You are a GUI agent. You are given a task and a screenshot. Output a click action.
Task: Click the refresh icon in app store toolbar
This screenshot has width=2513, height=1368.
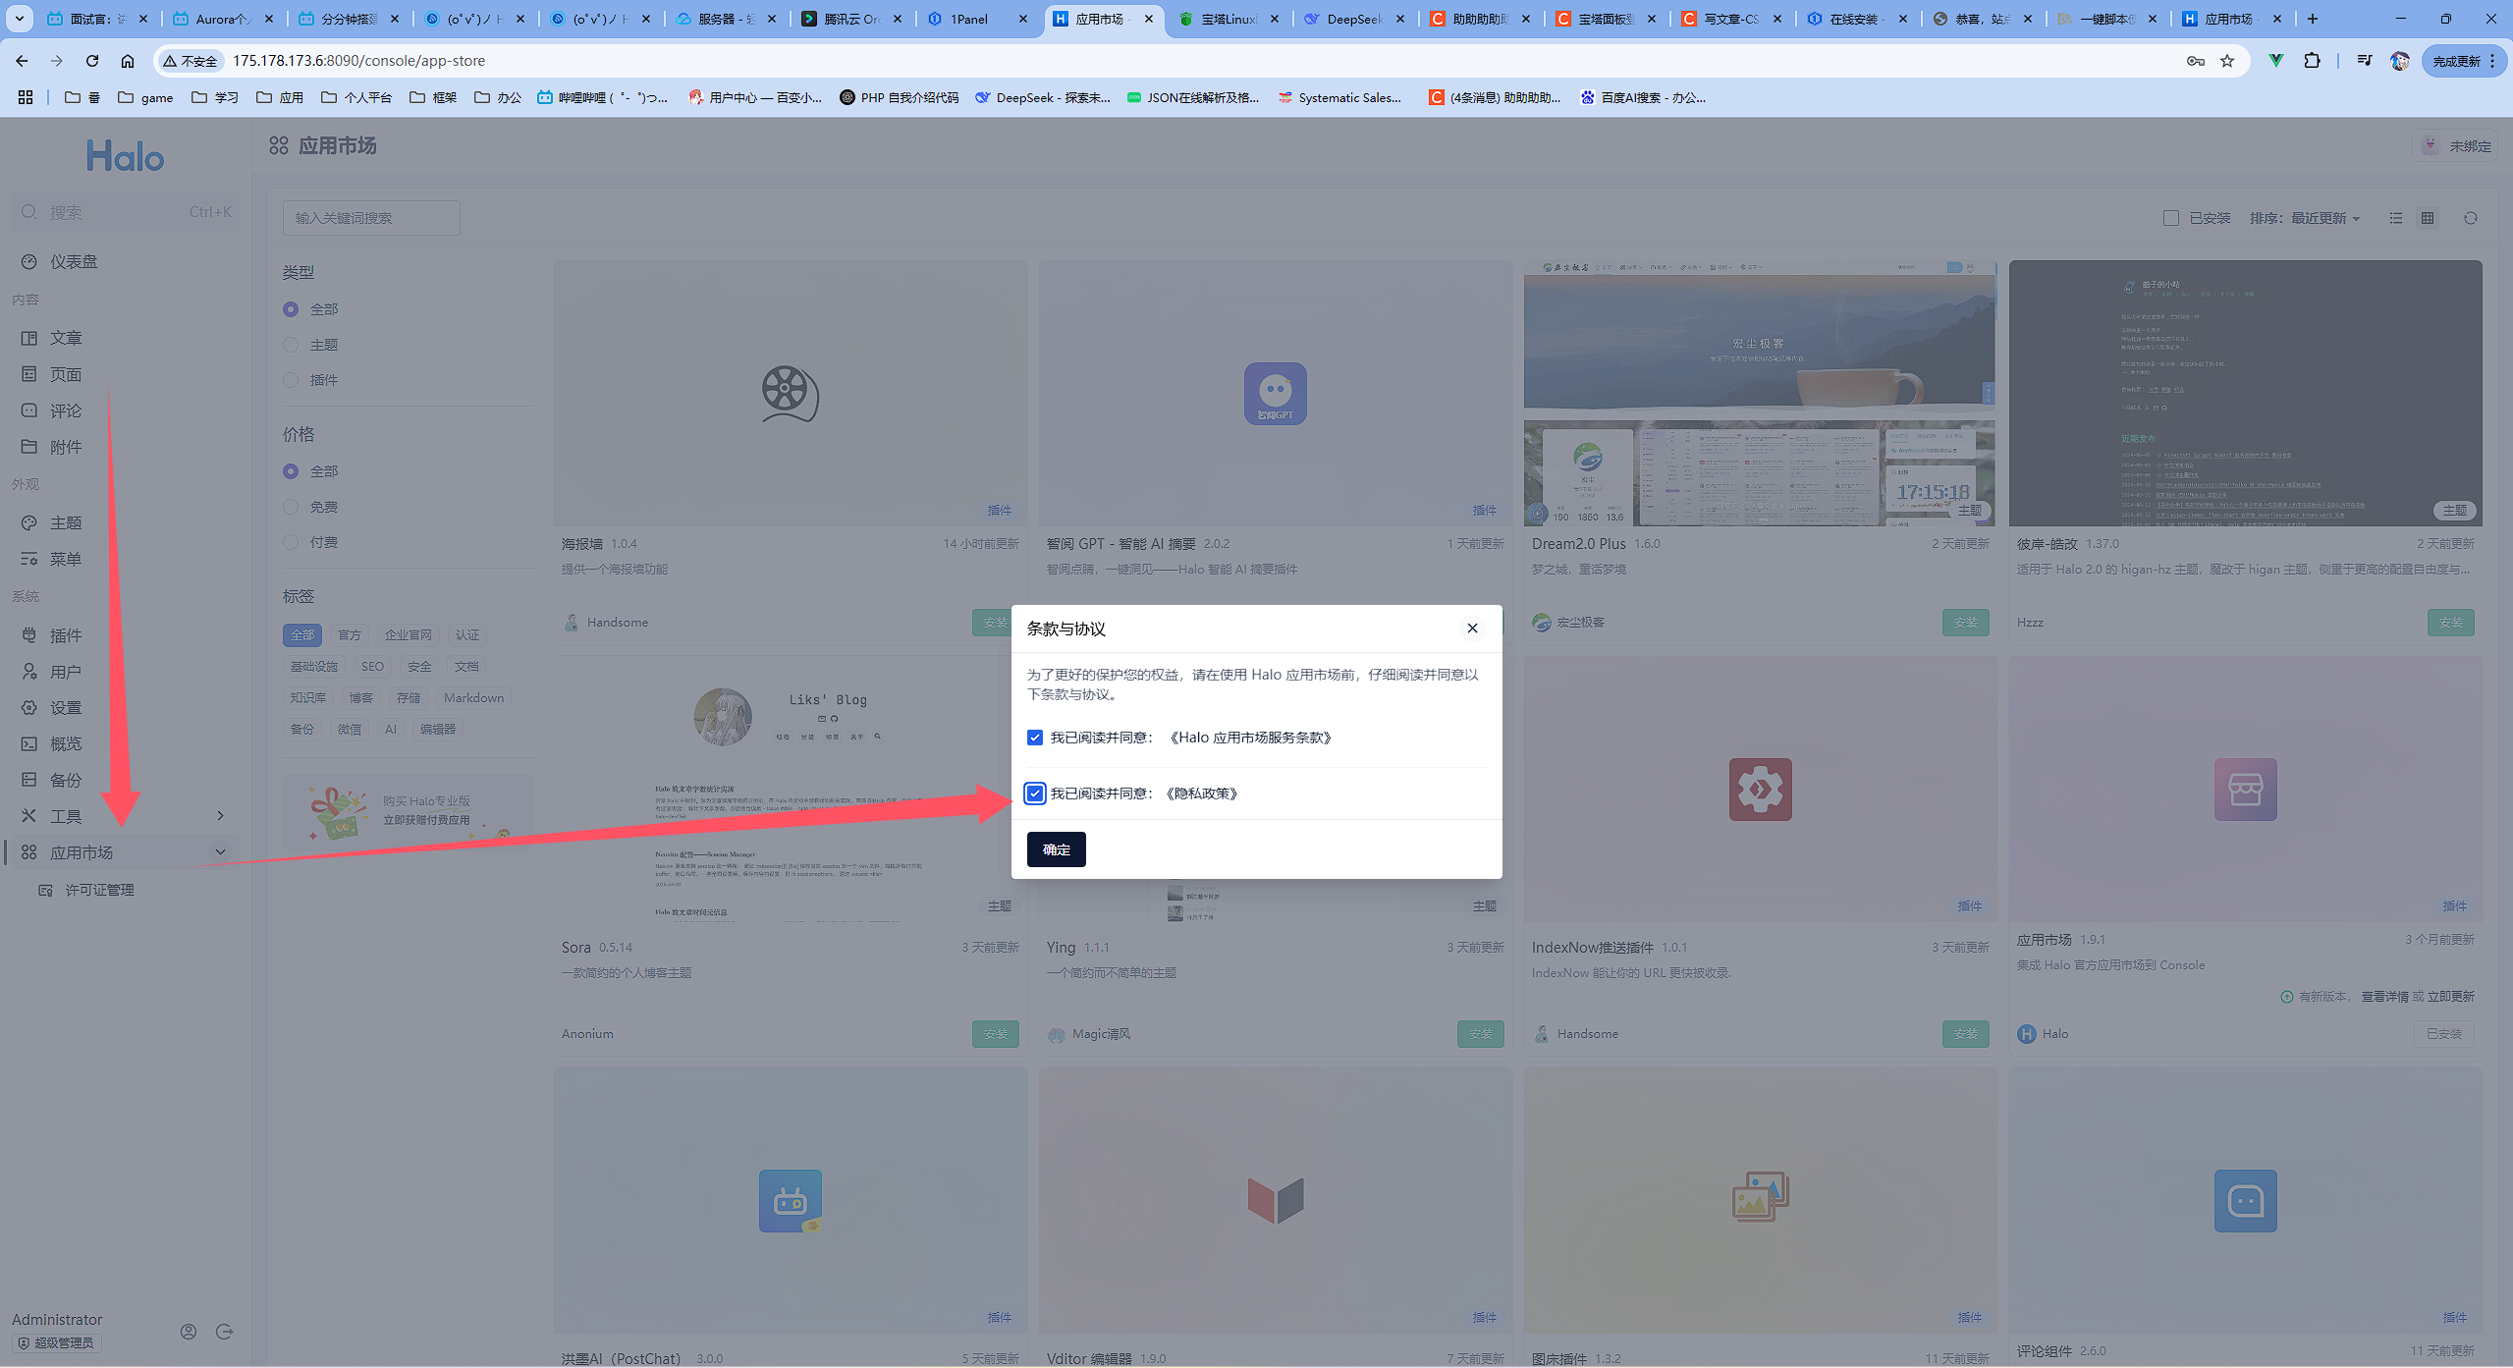pos(2471,218)
